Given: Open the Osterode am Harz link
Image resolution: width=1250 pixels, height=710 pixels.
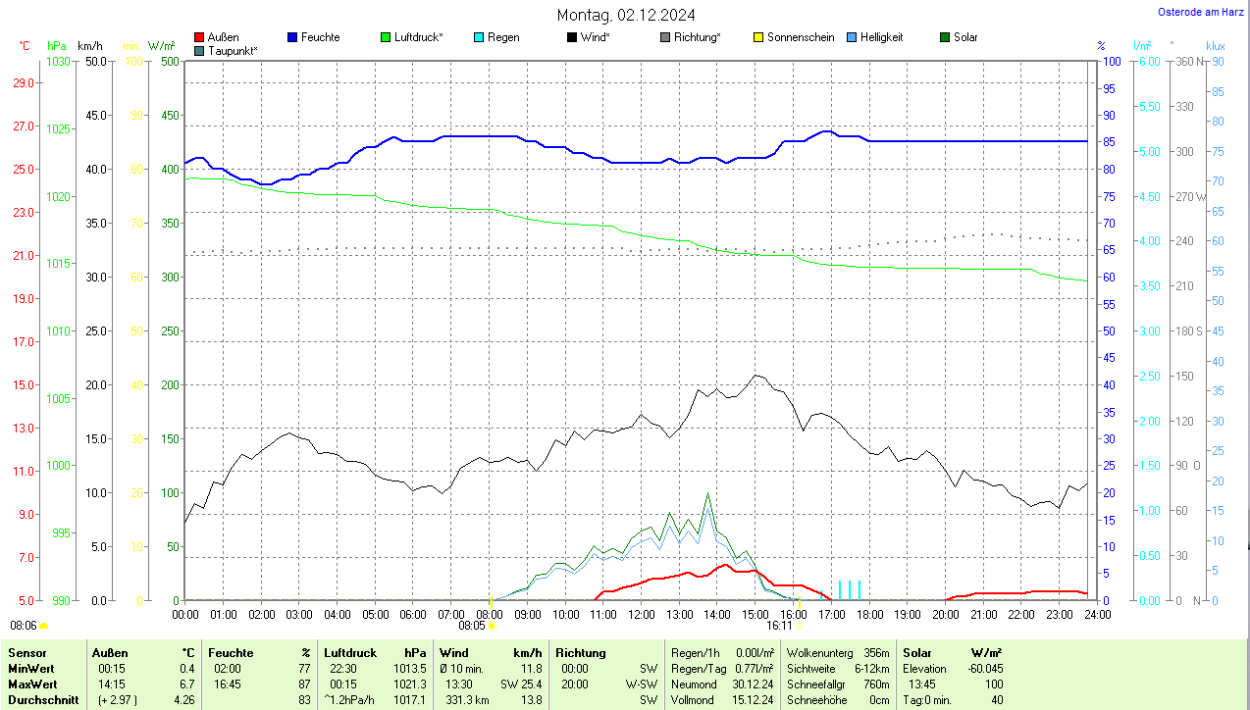Looking at the screenshot, I should tap(1200, 12).
